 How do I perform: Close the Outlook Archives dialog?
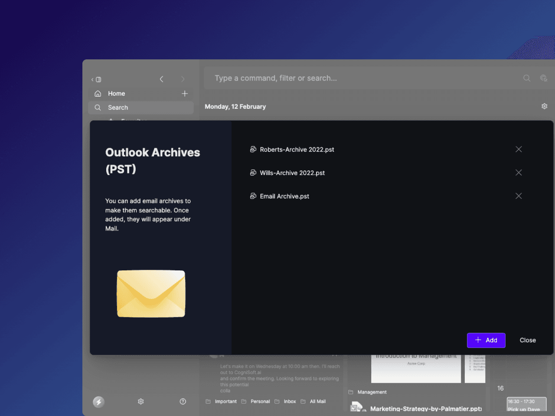[x=528, y=340]
